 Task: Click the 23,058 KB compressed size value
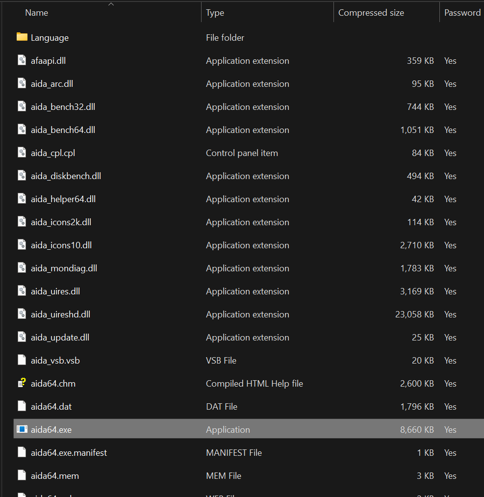415,314
